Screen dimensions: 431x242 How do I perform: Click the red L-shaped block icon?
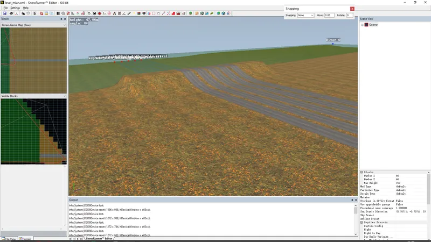coord(173,13)
